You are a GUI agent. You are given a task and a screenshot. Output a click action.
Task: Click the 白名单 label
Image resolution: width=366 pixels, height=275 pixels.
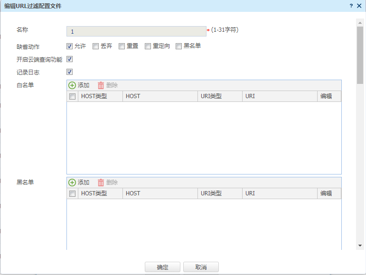pyautogui.click(x=25, y=85)
